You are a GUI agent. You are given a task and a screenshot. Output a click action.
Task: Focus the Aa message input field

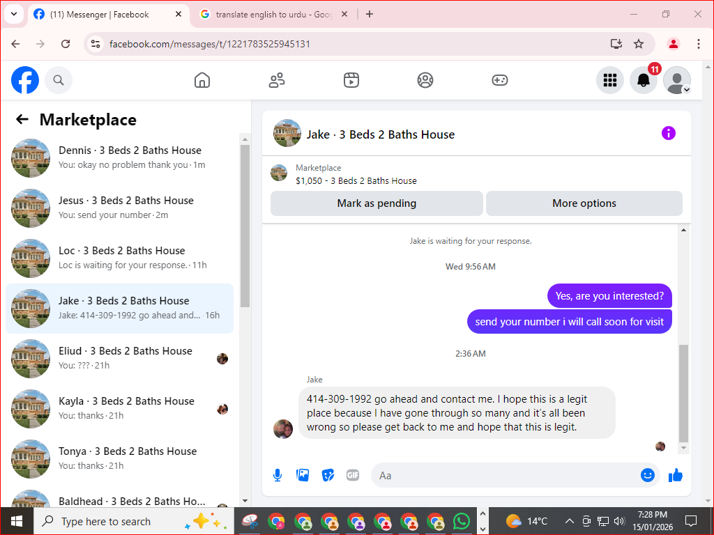506,475
